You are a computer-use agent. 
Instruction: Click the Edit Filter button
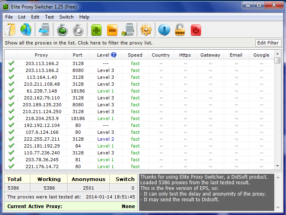point(268,43)
